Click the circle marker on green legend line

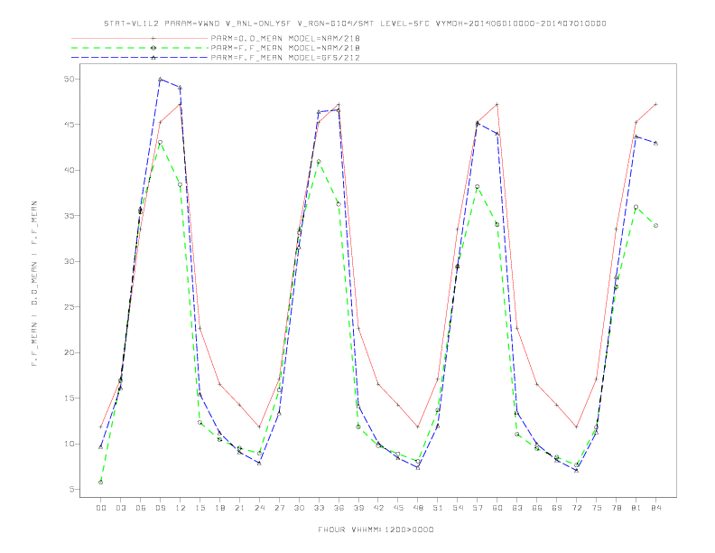(x=153, y=48)
